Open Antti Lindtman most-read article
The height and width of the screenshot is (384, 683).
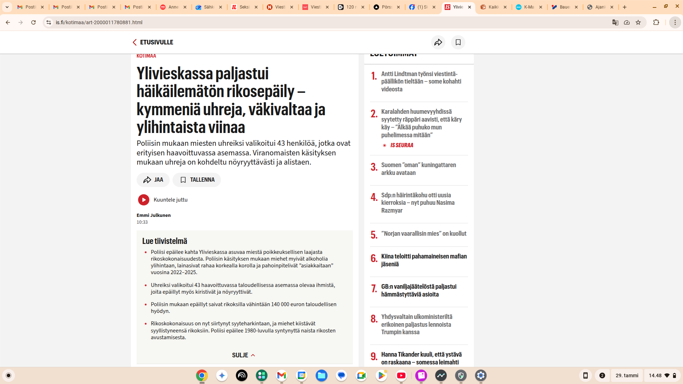click(x=421, y=81)
